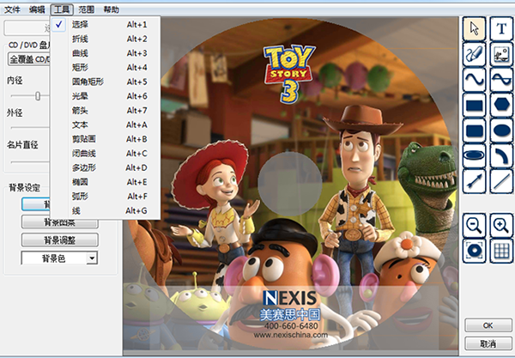The width and height of the screenshot is (515, 358).
Task: Pick the filled ellipse tool icon
Action: click(x=501, y=130)
